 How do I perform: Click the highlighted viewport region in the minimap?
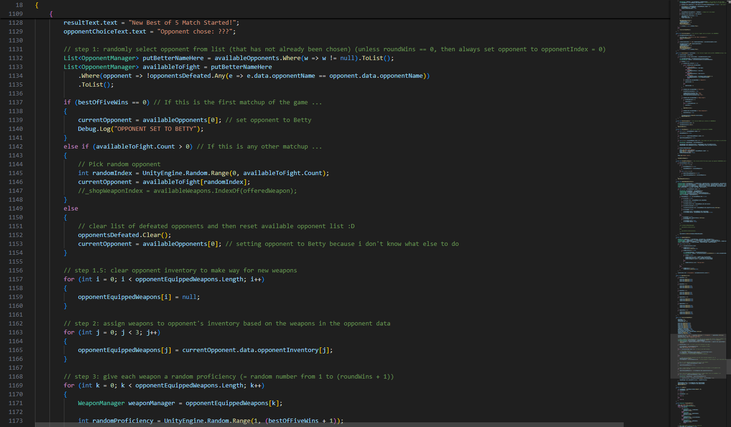tap(697, 356)
